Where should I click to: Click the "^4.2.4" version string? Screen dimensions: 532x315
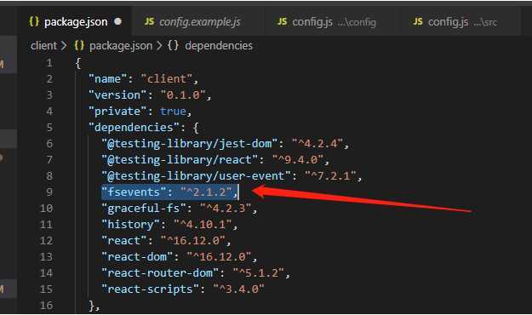(x=317, y=144)
